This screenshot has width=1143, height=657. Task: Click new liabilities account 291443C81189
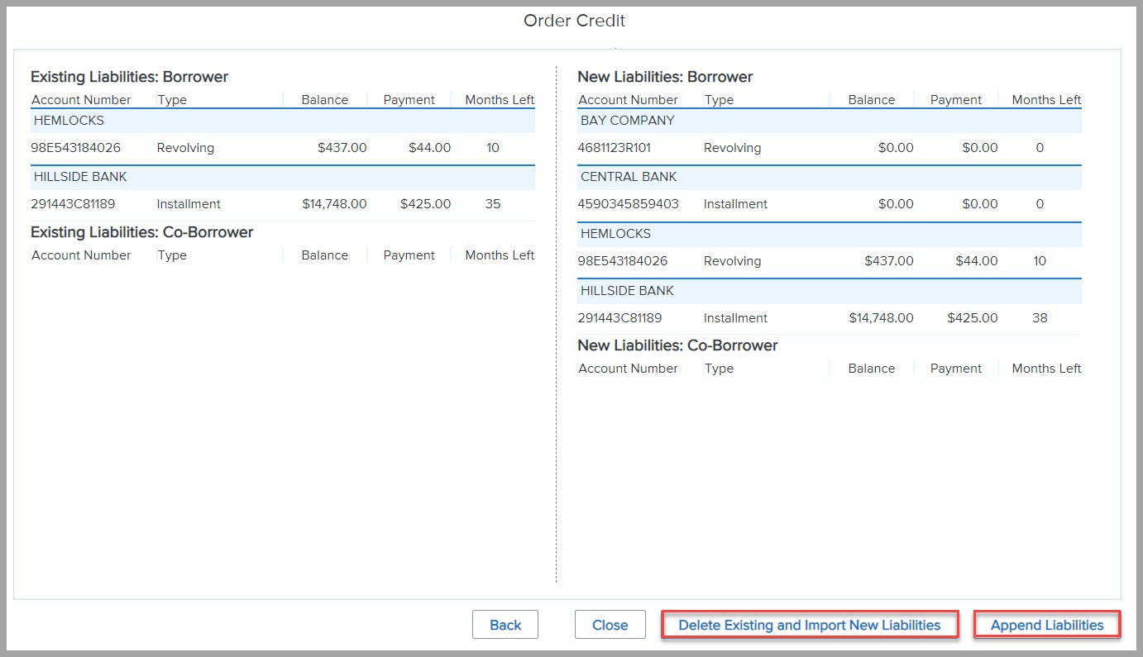(619, 318)
